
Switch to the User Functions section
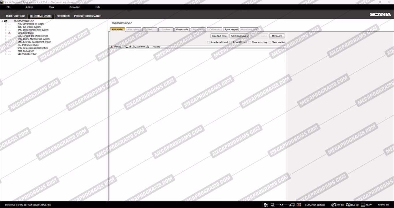point(16,16)
